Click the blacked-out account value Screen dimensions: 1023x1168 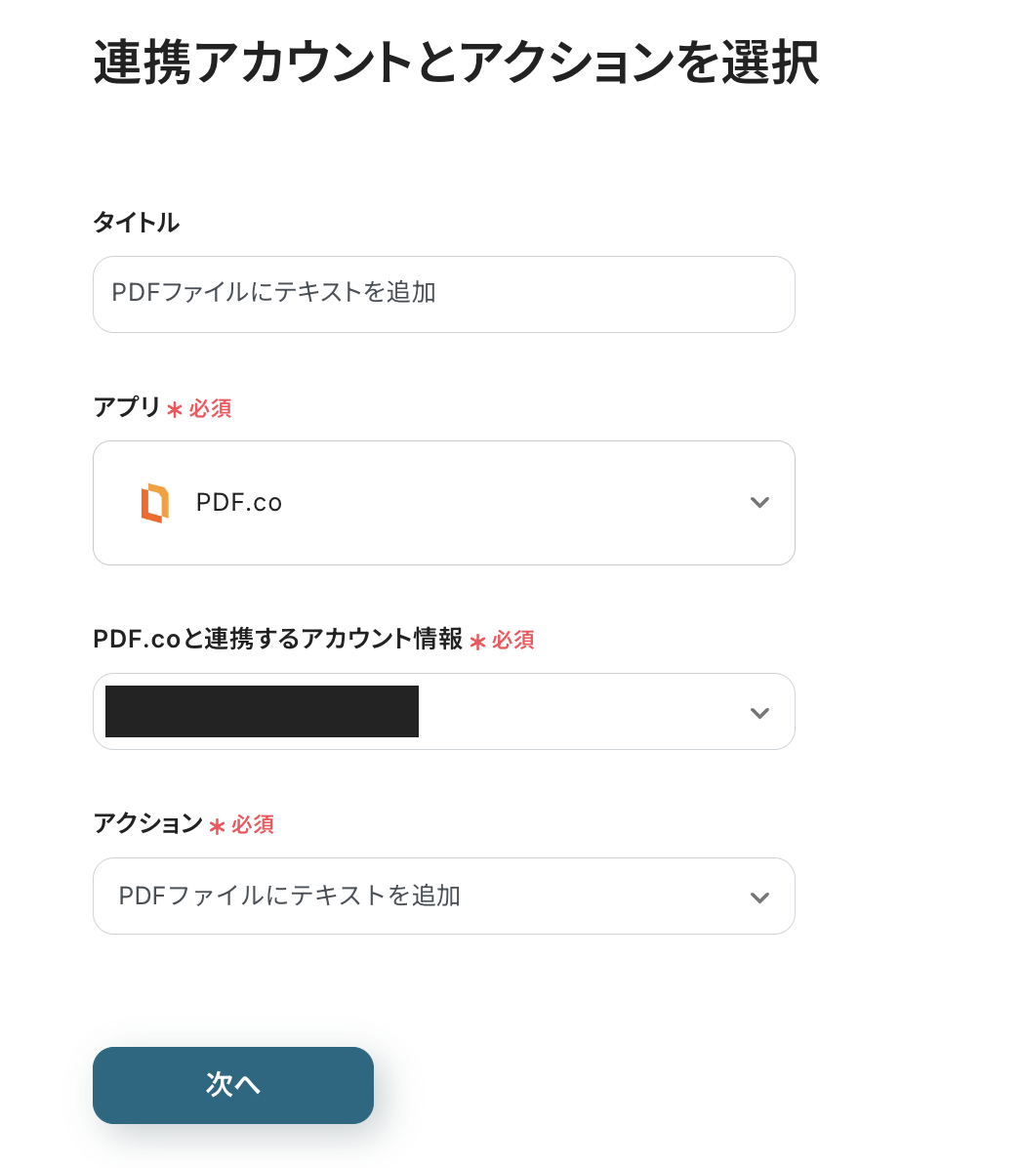tap(262, 712)
